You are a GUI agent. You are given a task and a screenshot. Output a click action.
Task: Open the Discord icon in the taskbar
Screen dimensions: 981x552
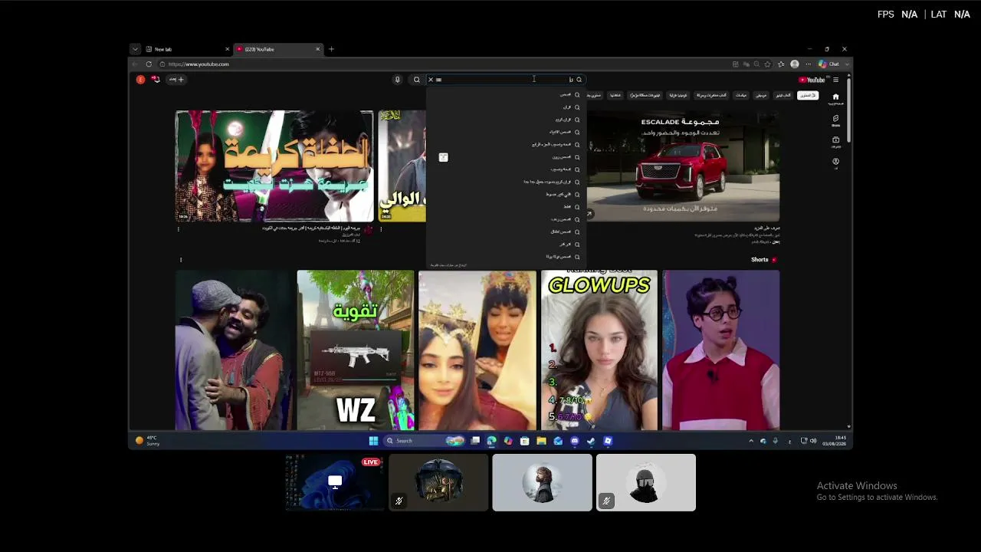tap(575, 441)
